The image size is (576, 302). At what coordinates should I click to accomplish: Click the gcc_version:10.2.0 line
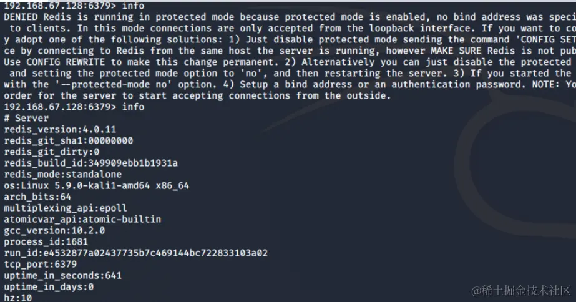click(54, 230)
